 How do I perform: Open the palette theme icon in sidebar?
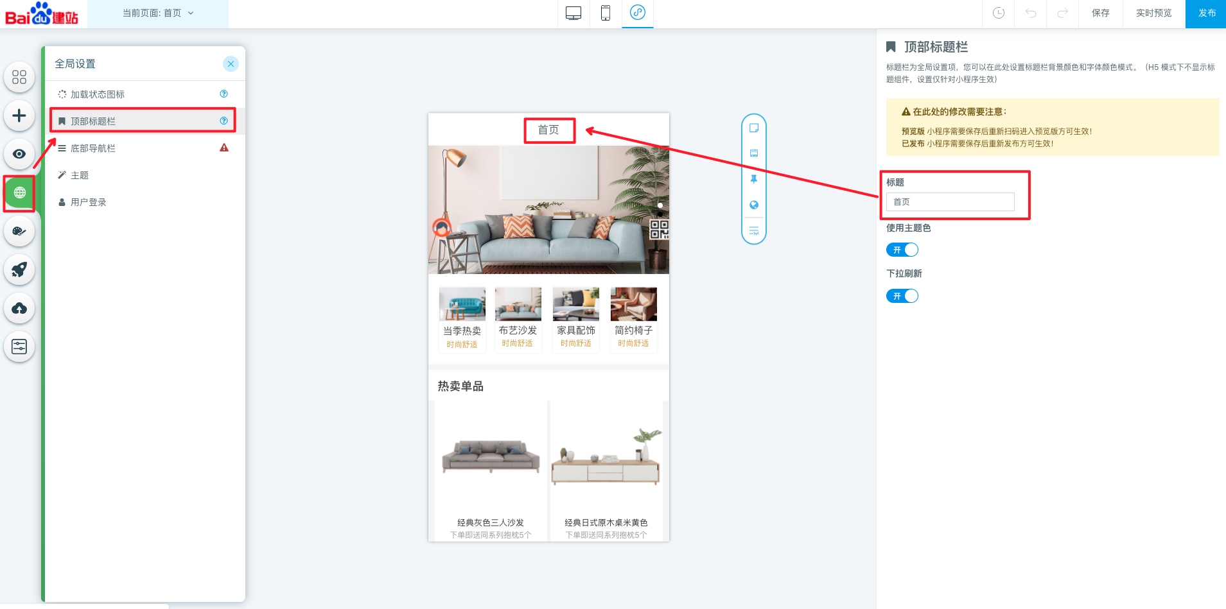[x=19, y=231]
